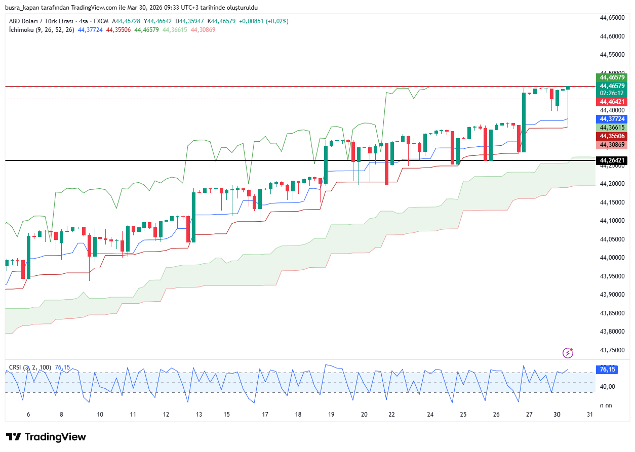The image size is (635, 452).
Task: Click date label 30 on the time axis
Action: 557,415
